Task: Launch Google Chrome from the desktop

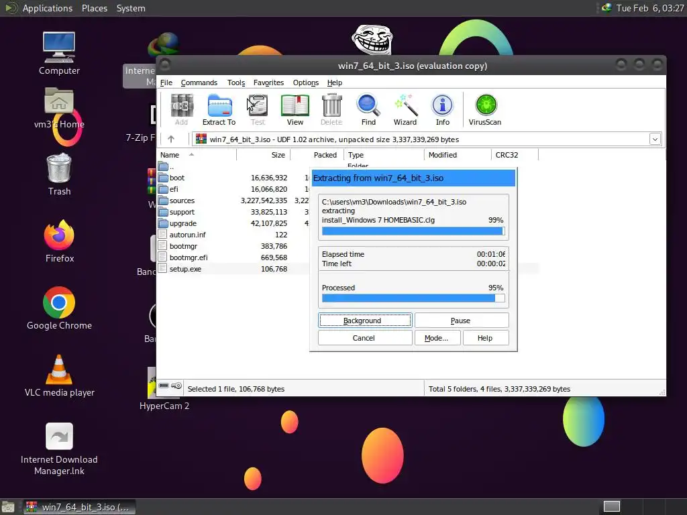Action: (x=59, y=308)
